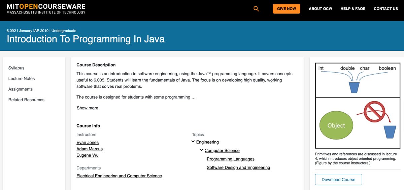Click the Course Info heading

click(x=88, y=126)
